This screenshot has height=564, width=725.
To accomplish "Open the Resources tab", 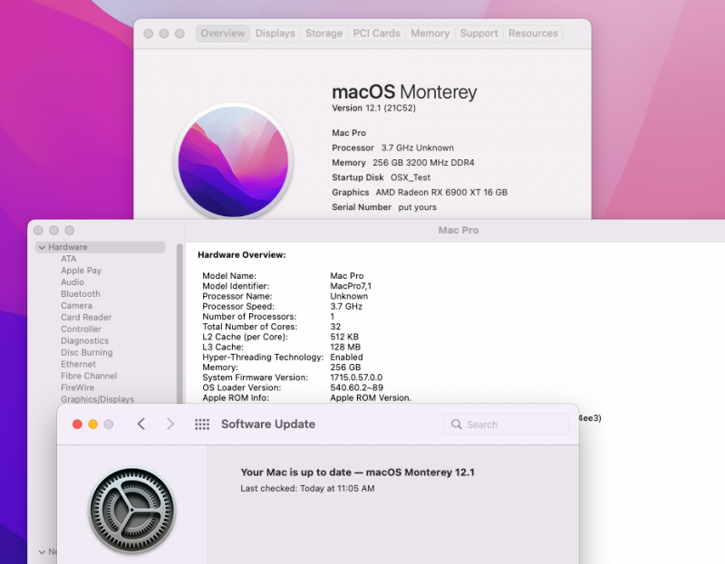I will click(533, 33).
